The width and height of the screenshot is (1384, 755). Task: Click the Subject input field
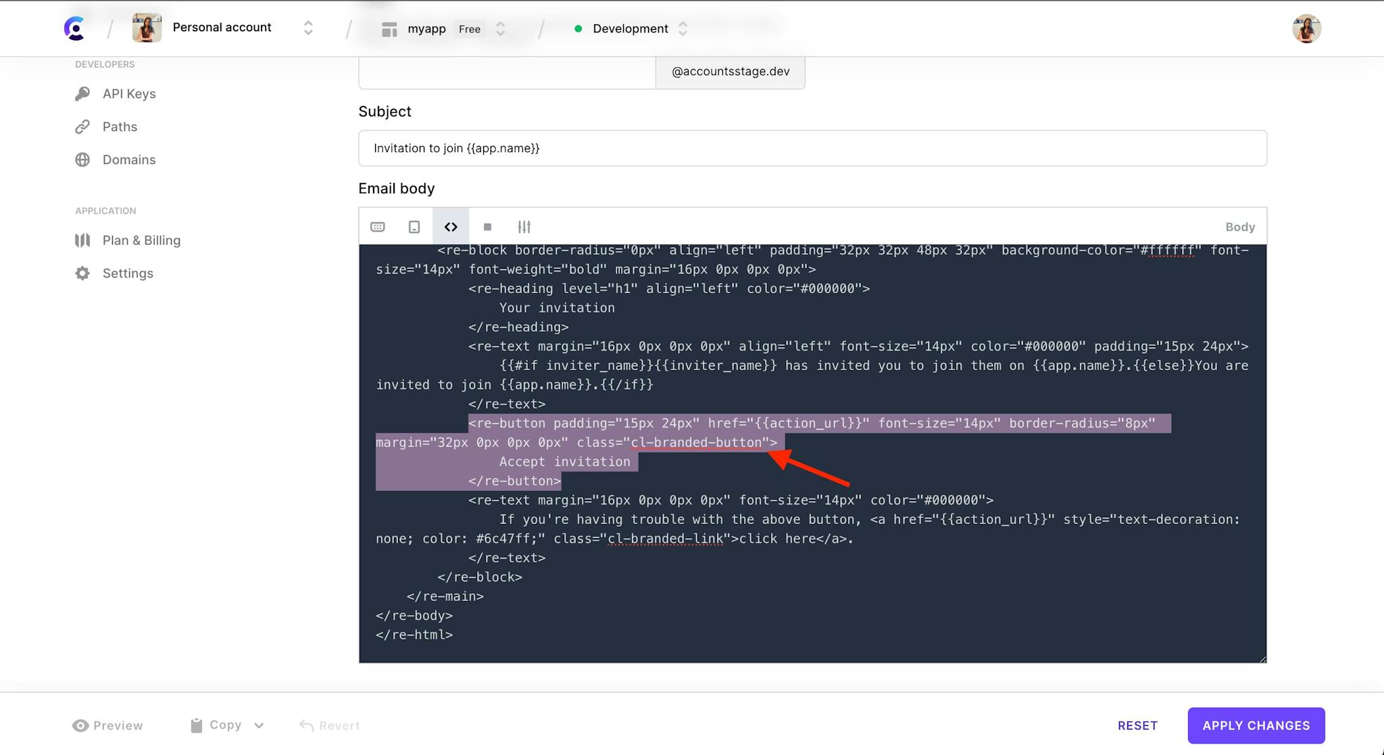pyautogui.click(x=812, y=148)
